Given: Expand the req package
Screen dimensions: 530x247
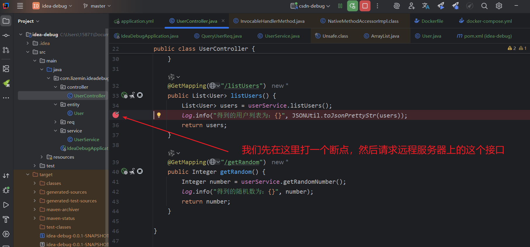Looking at the screenshot, I should click(x=55, y=122).
